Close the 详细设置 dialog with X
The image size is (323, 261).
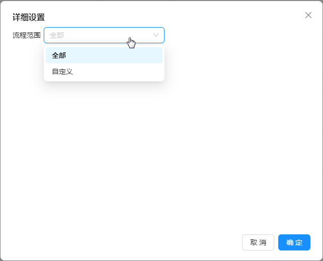[x=308, y=15]
